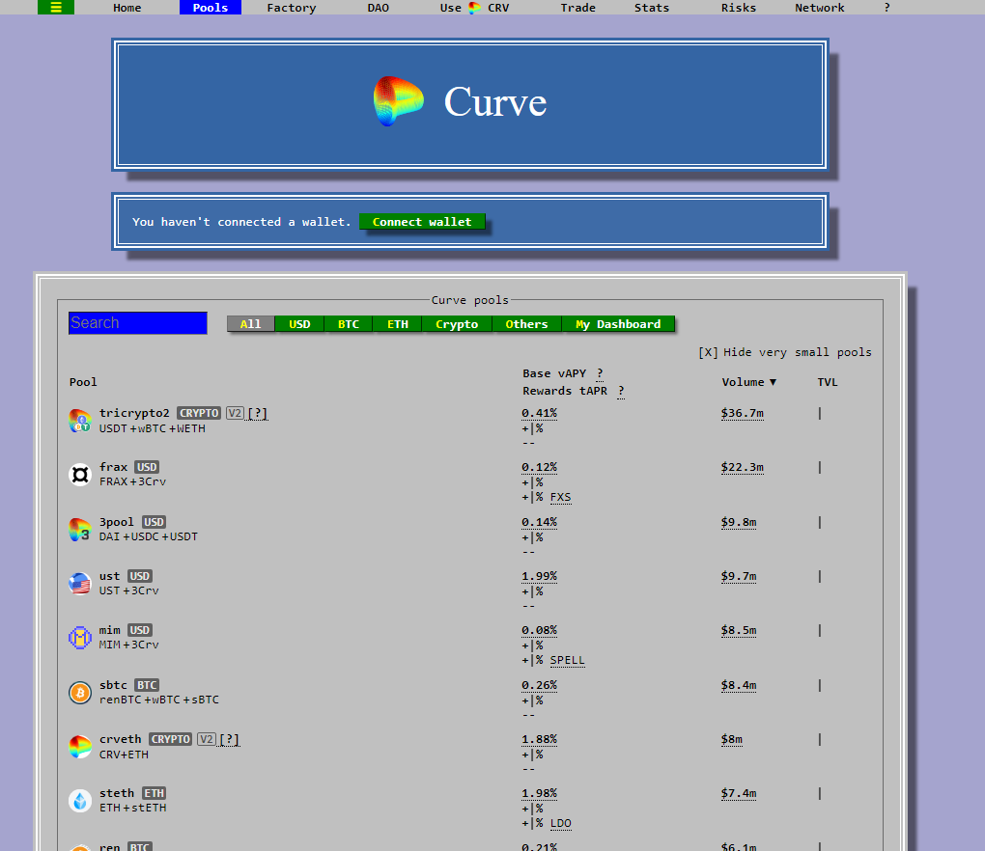The height and width of the screenshot is (851, 985).
Task: Click the V2 badge on crveth
Action: (x=206, y=739)
